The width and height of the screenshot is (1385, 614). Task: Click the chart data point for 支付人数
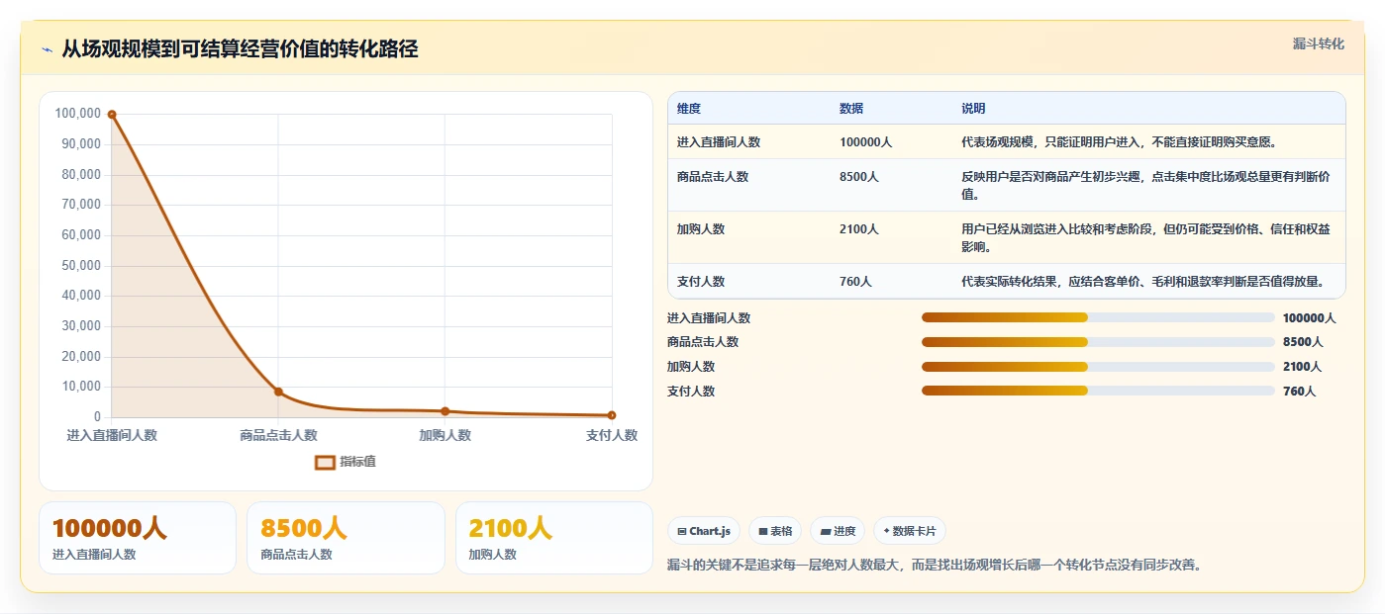612,415
